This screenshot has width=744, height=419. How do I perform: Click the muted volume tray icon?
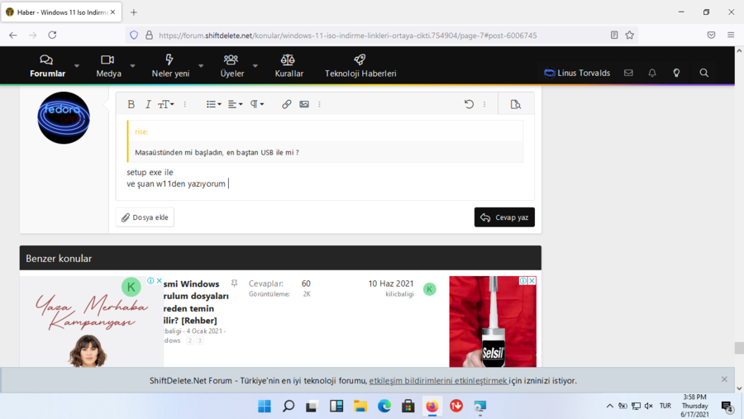tap(649, 406)
